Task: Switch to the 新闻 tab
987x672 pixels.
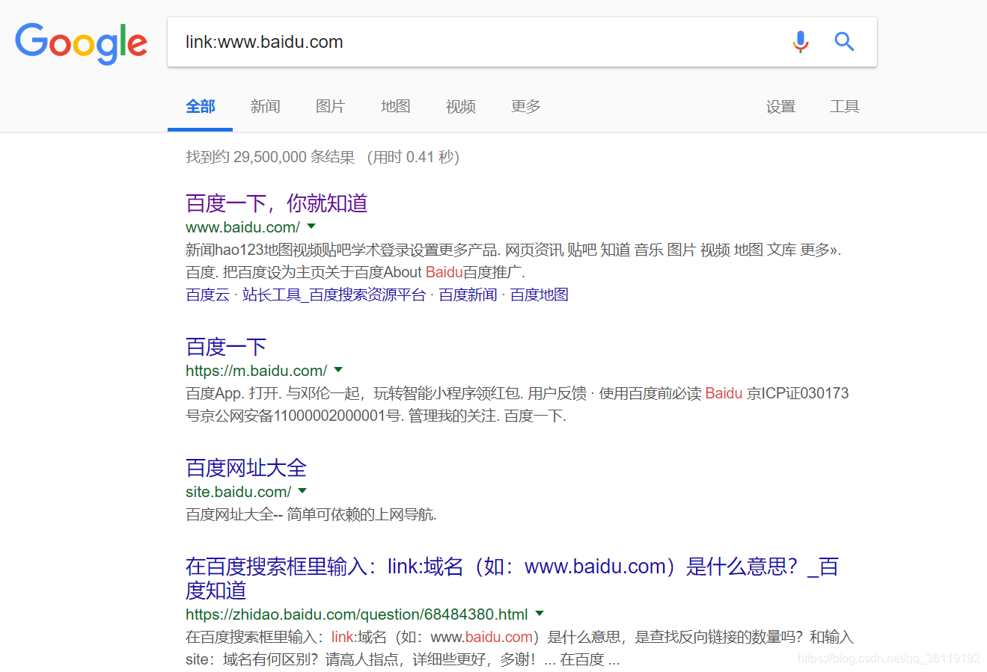Action: pos(265,107)
